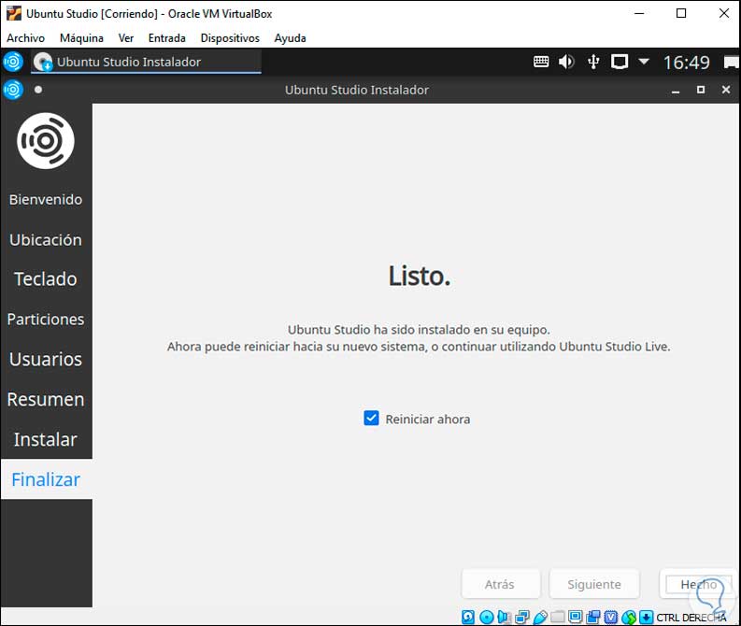Click the hard disk activity status icon
Screen dimensions: 741x626
tap(468, 617)
